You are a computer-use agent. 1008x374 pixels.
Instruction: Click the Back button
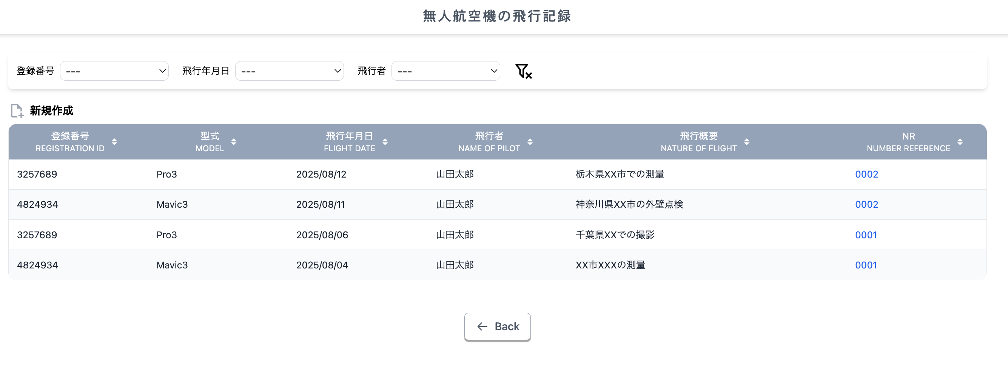(x=497, y=326)
